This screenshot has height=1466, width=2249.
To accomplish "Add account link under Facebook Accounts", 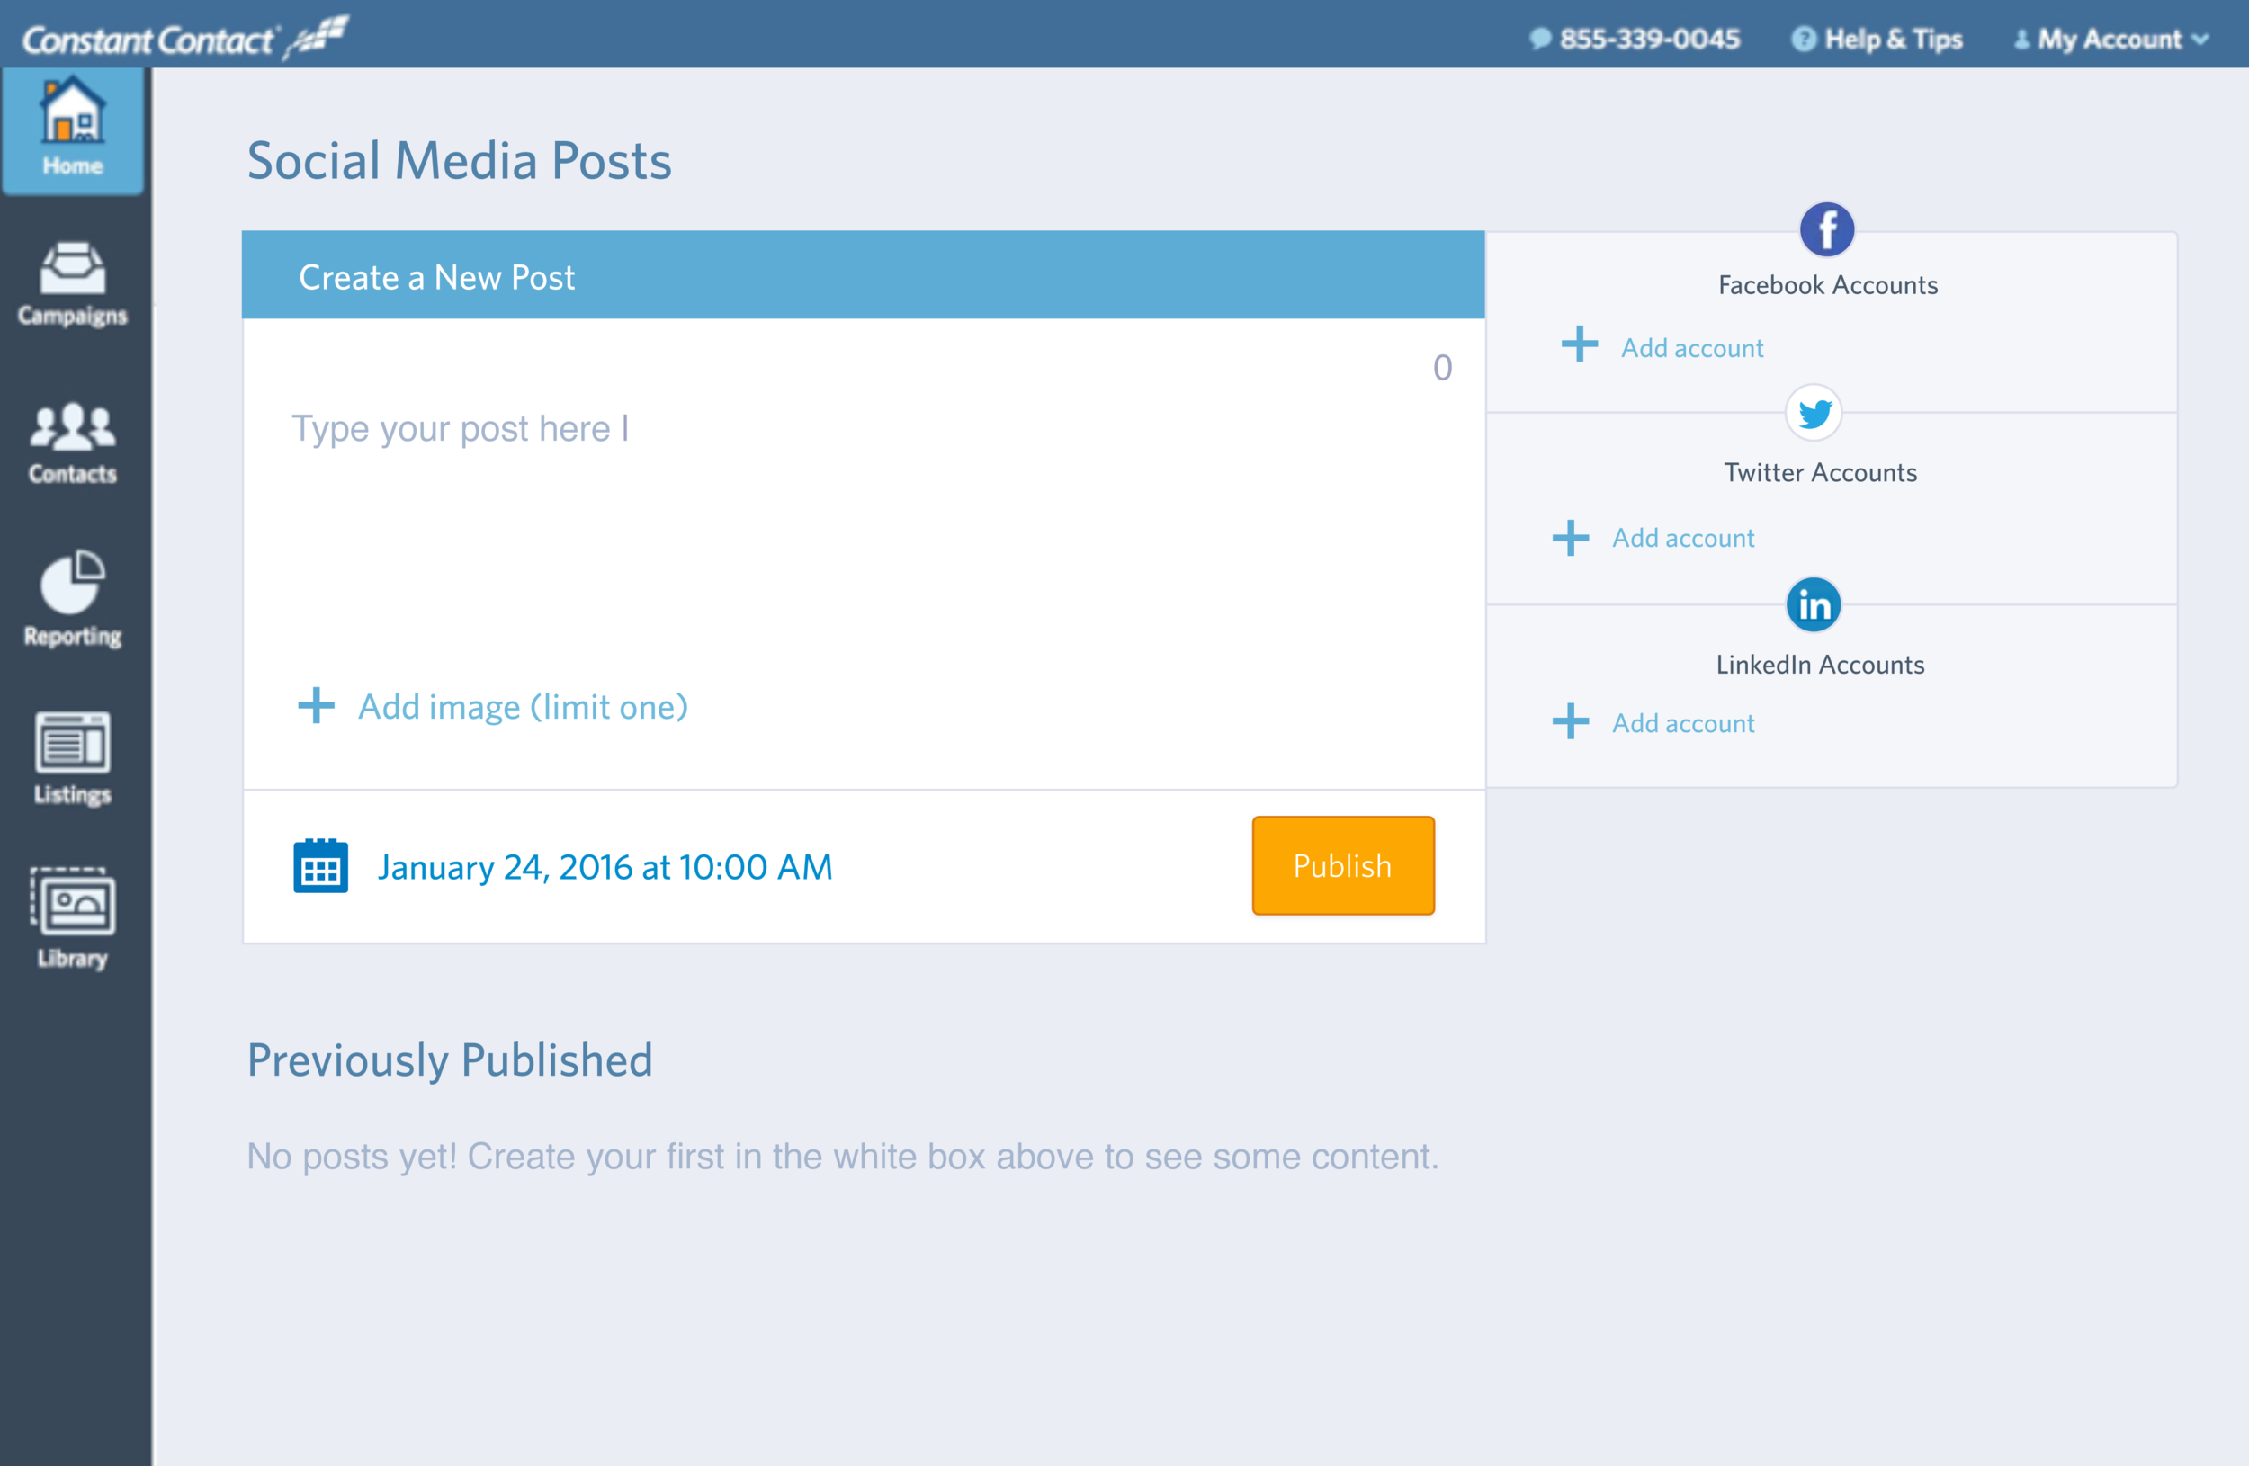I will tap(1691, 349).
